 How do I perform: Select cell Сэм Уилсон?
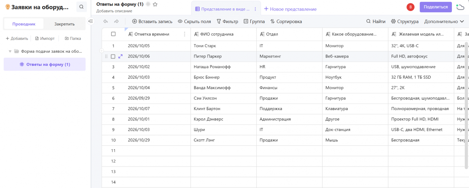223,98
